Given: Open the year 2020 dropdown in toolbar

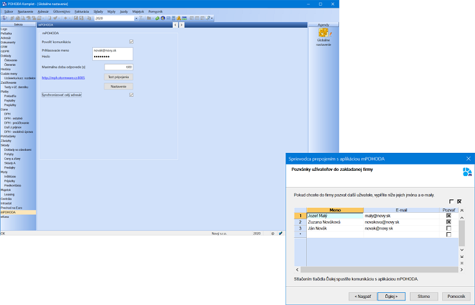Looking at the screenshot, I should tap(136, 19).
